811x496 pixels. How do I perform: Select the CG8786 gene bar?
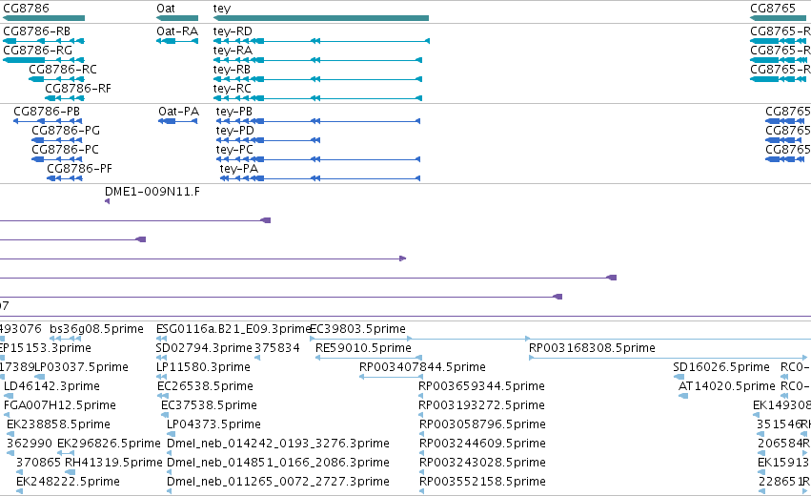44,18
